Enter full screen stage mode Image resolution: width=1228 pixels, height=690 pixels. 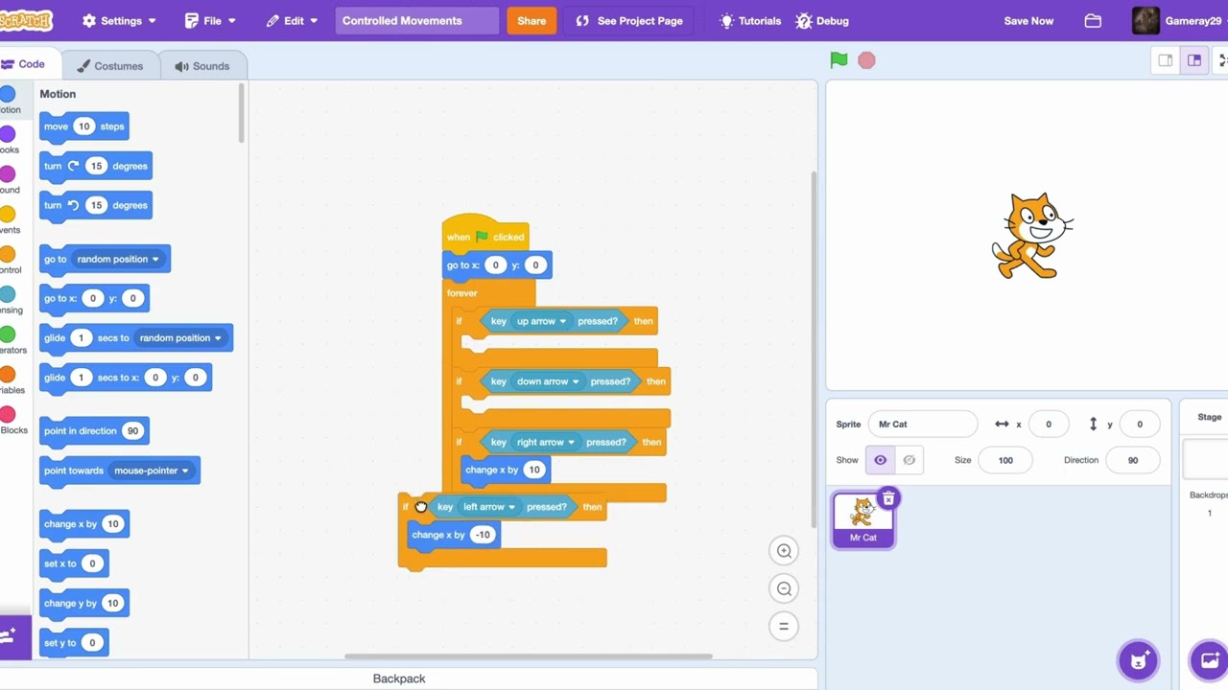(x=1222, y=60)
